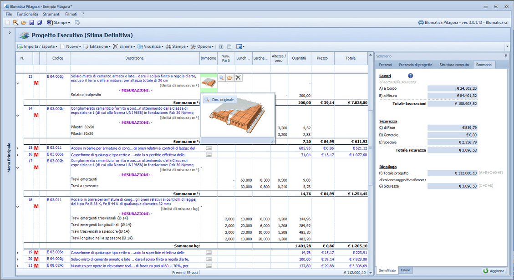
Task: Expand row 19 with its chevron
Action: 18,253
